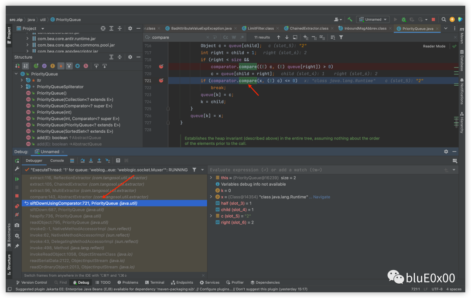
Task: Click the Navigate link for variable x
Action: (321, 197)
